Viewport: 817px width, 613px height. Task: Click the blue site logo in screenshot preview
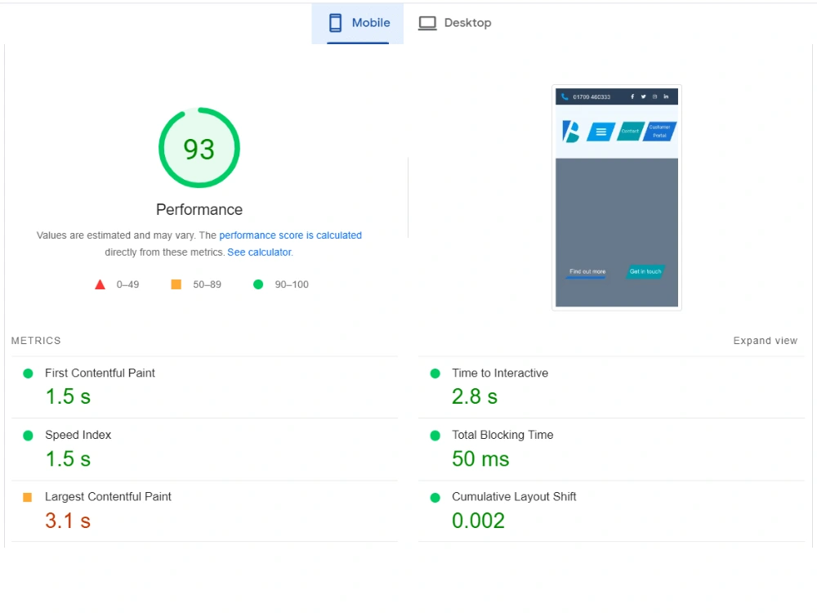pos(571,132)
